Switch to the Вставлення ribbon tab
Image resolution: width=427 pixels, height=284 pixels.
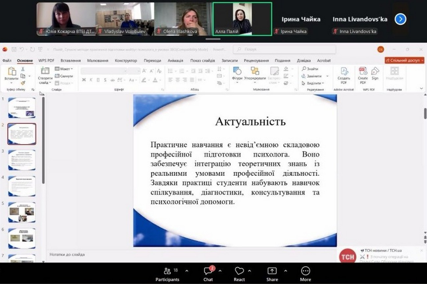point(70,60)
